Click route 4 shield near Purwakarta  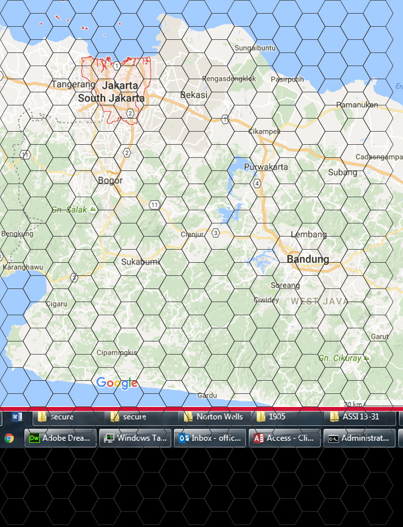(x=257, y=183)
